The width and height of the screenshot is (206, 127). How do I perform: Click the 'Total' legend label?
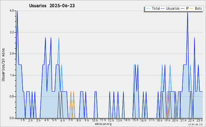[156, 8]
